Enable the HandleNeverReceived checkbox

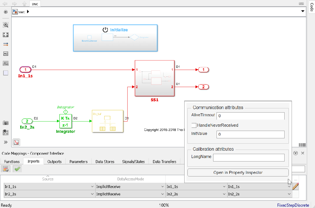[x=194, y=125]
